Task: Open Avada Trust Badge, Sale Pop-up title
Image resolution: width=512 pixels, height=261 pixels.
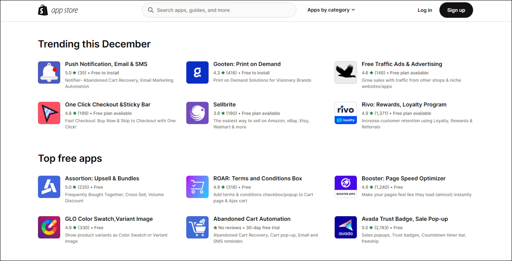Action: (x=405, y=219)
